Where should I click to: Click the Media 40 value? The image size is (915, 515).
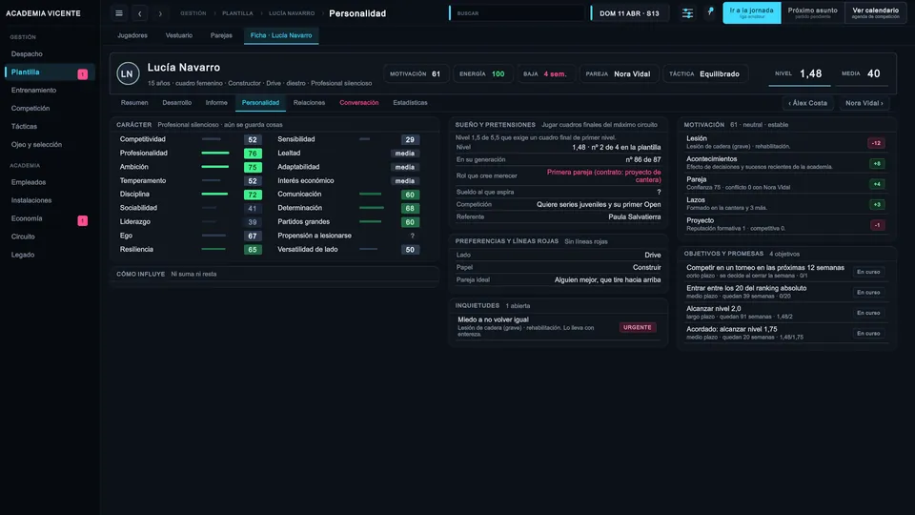[874, 73]
